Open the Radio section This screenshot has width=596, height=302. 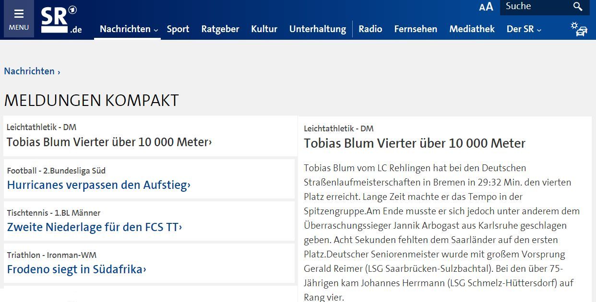coord(370,29)
